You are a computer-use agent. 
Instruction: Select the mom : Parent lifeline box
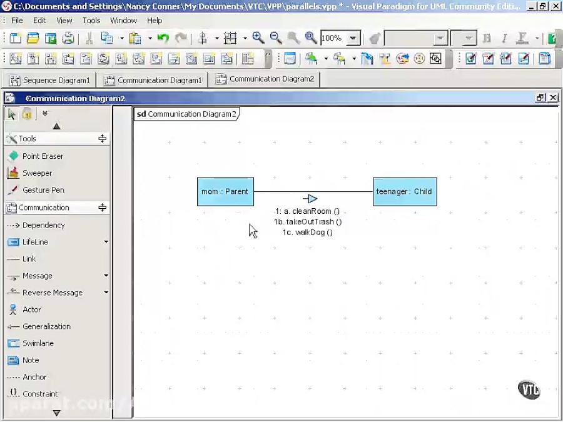[225, 192]
